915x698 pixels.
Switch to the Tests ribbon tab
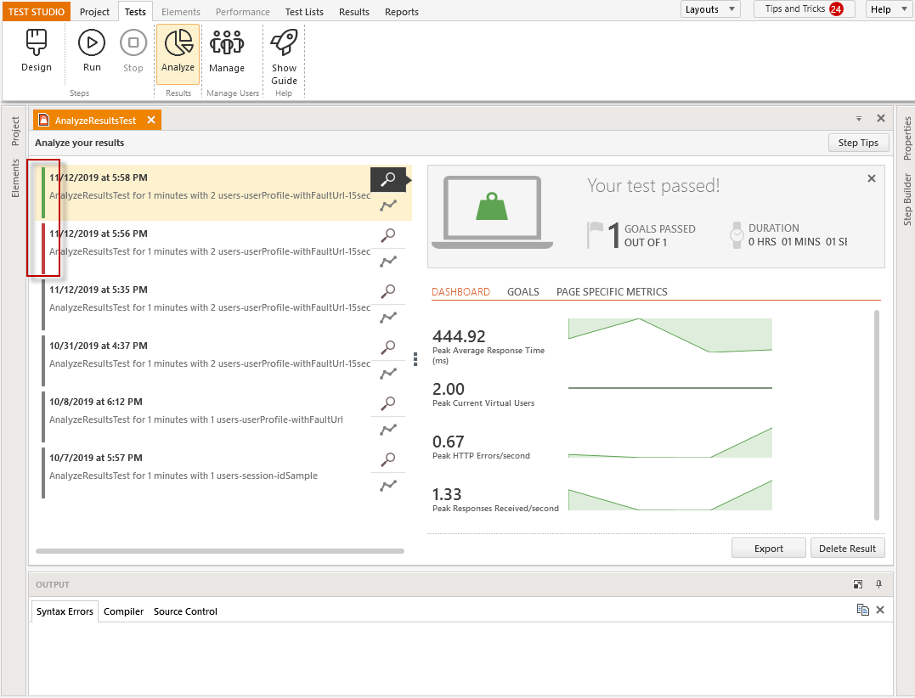point(135,12)
